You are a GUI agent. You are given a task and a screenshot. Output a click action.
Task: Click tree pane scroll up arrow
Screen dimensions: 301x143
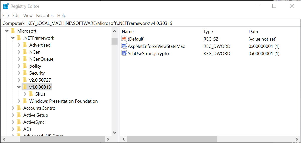[115, 31]
